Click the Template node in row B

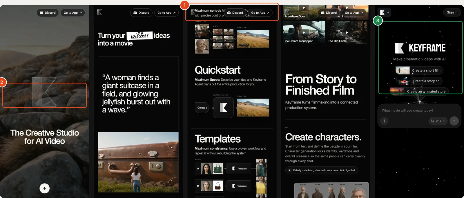[x=239, y=186]
